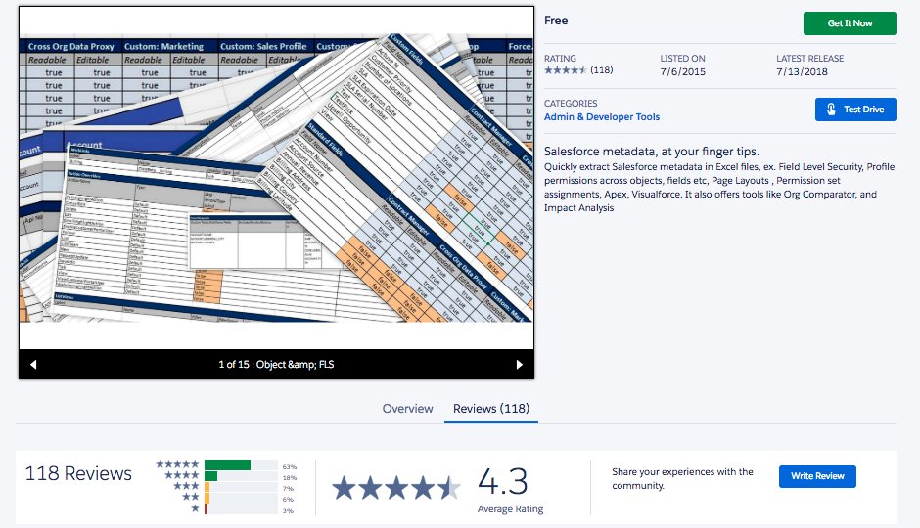Click the listed-on date 7/6/2015
The width and height of the screenshot is (920, 528).
tap(683, 72)
